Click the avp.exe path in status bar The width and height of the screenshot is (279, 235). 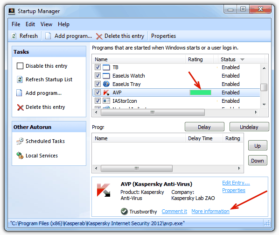click(98, 223)
